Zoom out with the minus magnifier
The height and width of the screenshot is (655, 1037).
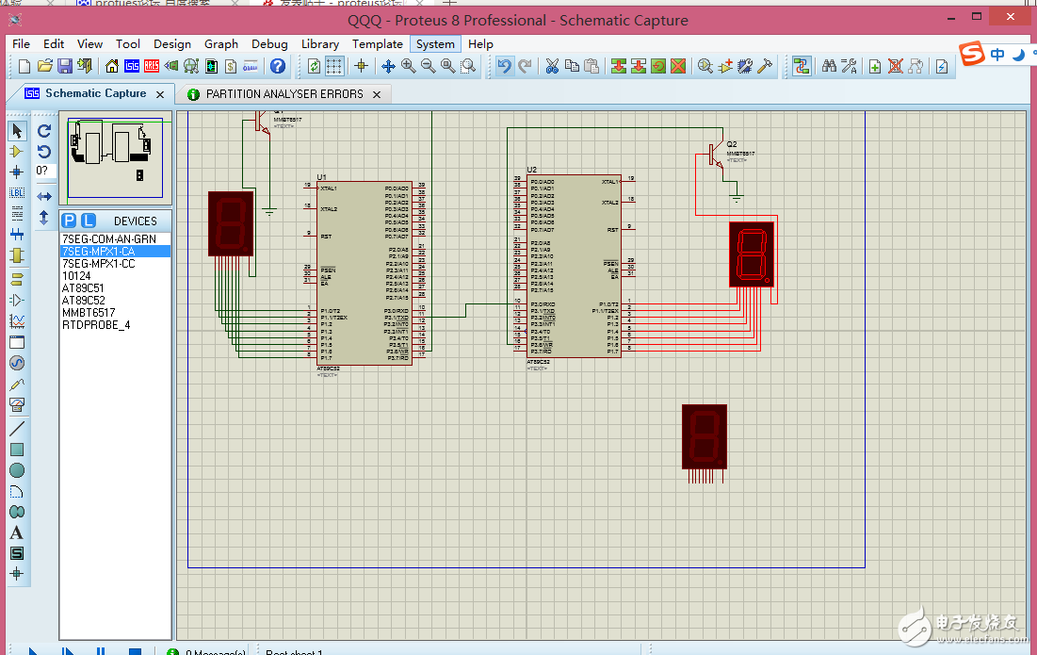click(428, 66)
